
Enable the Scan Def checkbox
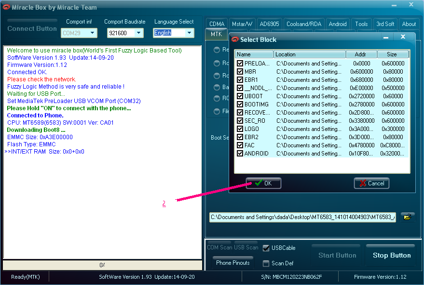click(266, 263)
